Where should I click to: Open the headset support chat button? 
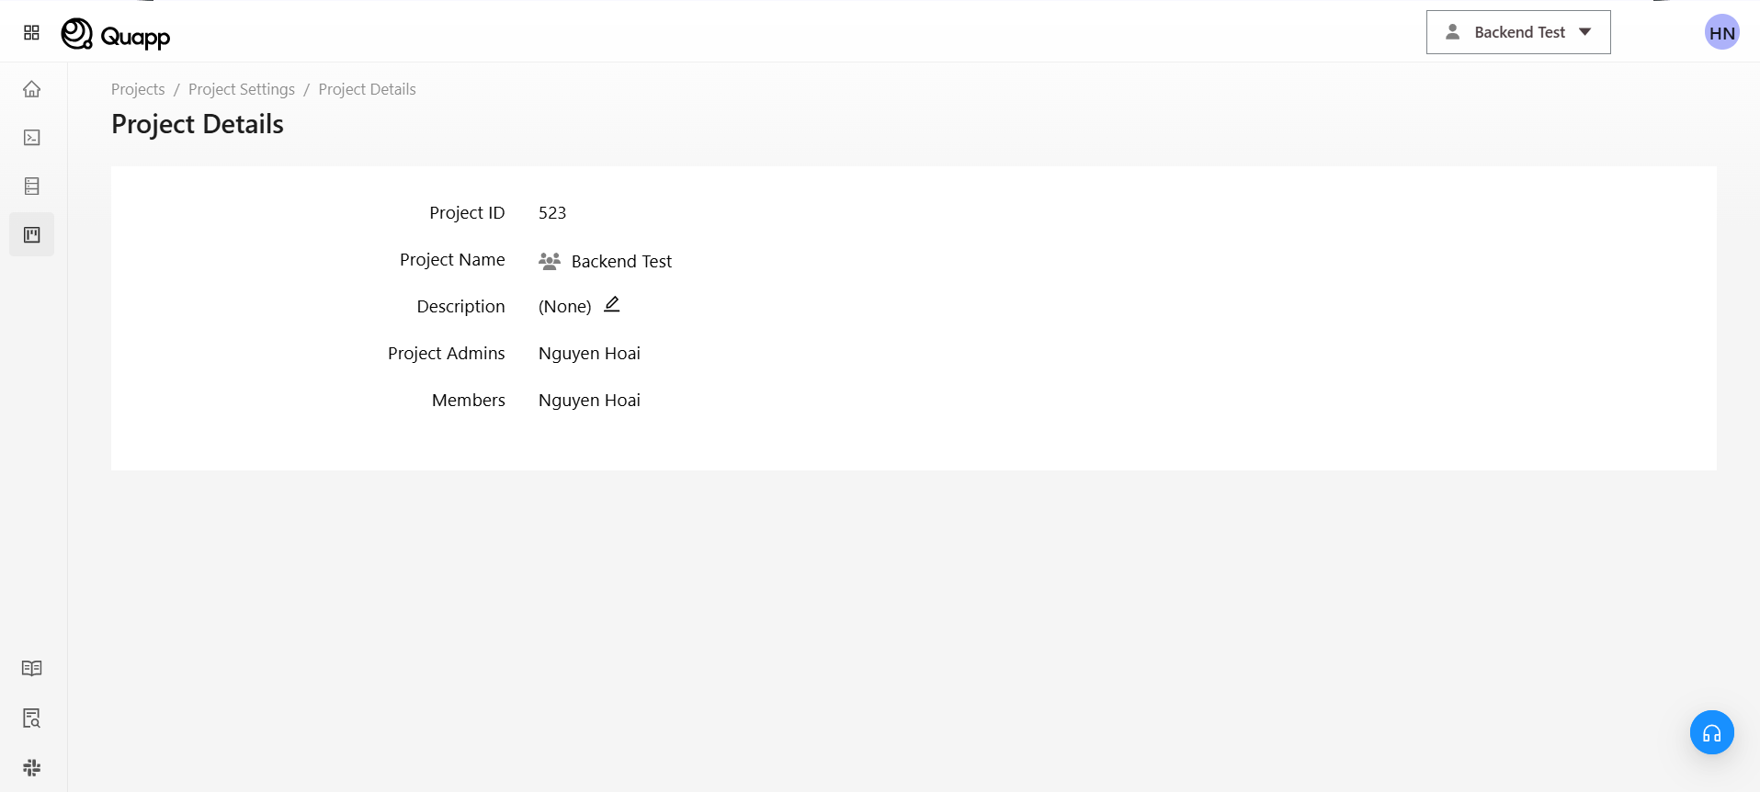coord(1711,732)
